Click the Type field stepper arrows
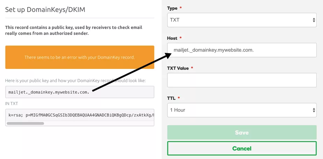 [314, 20]
